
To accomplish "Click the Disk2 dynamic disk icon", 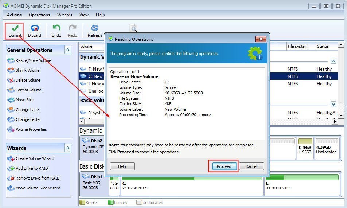I will 86,140.
